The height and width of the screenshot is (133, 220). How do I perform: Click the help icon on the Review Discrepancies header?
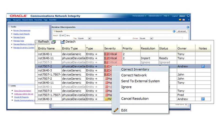point(188,27)
